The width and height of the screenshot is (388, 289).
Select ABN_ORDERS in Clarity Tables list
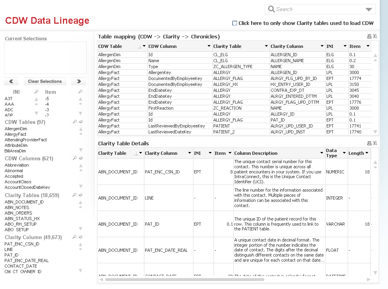pos(18,213)
